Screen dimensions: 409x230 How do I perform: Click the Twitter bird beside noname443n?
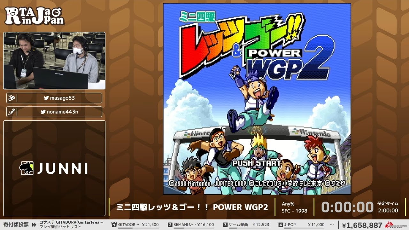[43, 112]
